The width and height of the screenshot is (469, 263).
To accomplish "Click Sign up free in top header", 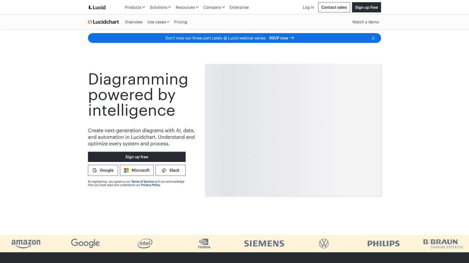I will click(x=366, y=7).
